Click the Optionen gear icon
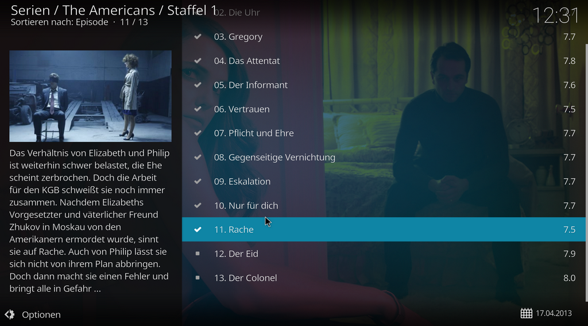 point(9,315)
